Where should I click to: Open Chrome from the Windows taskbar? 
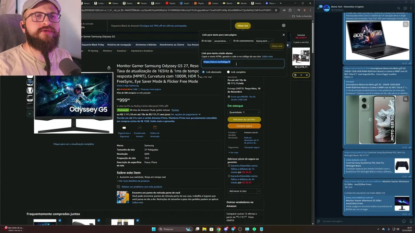pyautogui.click(x=219, y=229)
